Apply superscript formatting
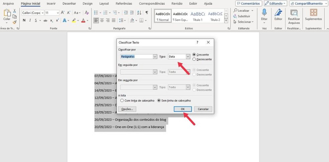The height and width of the screenshot is (162, 329). click(58, 20)
